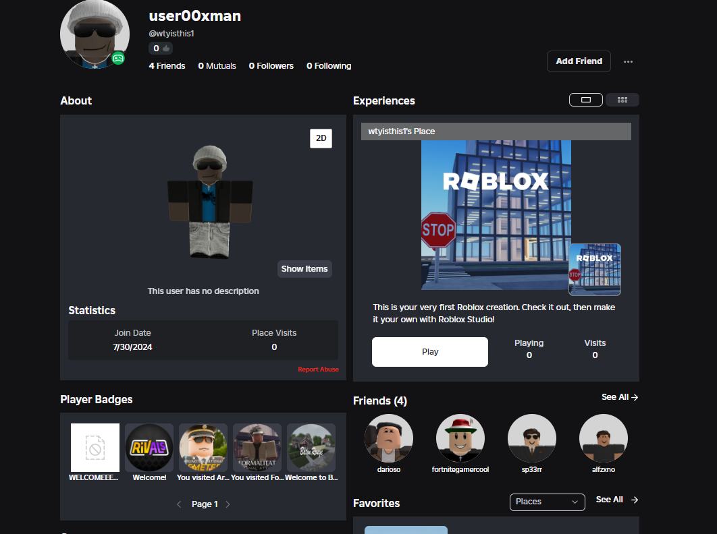Viewport: 717px width, 534px height.
Task: Open the three-dot more options menu
Action: tap(629, 61)
